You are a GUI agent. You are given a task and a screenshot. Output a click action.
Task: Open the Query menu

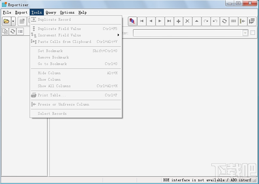pos(51,12)
